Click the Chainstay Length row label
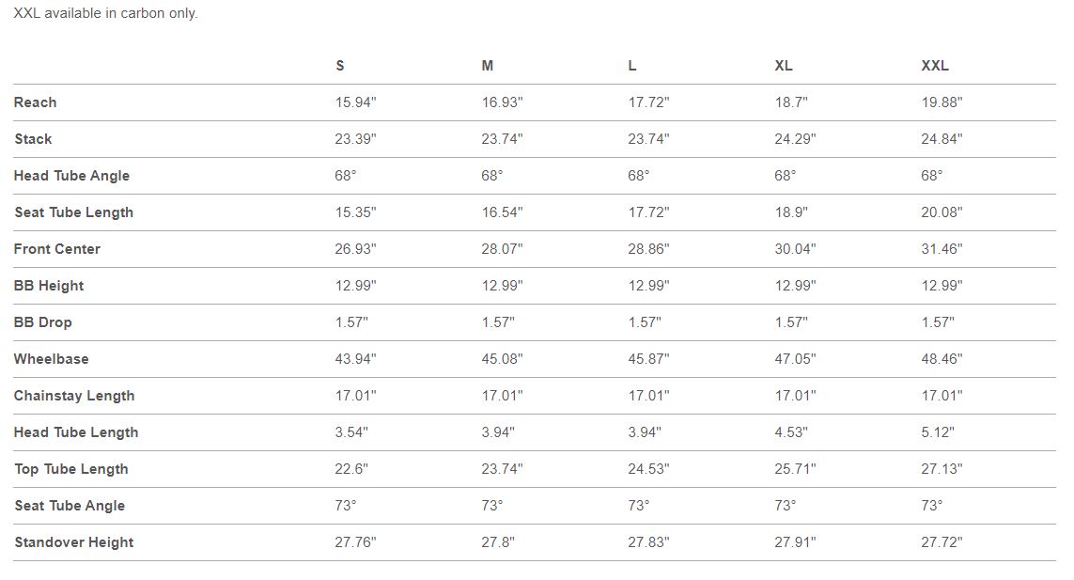 pyautogui.click(x=74, y=396)
